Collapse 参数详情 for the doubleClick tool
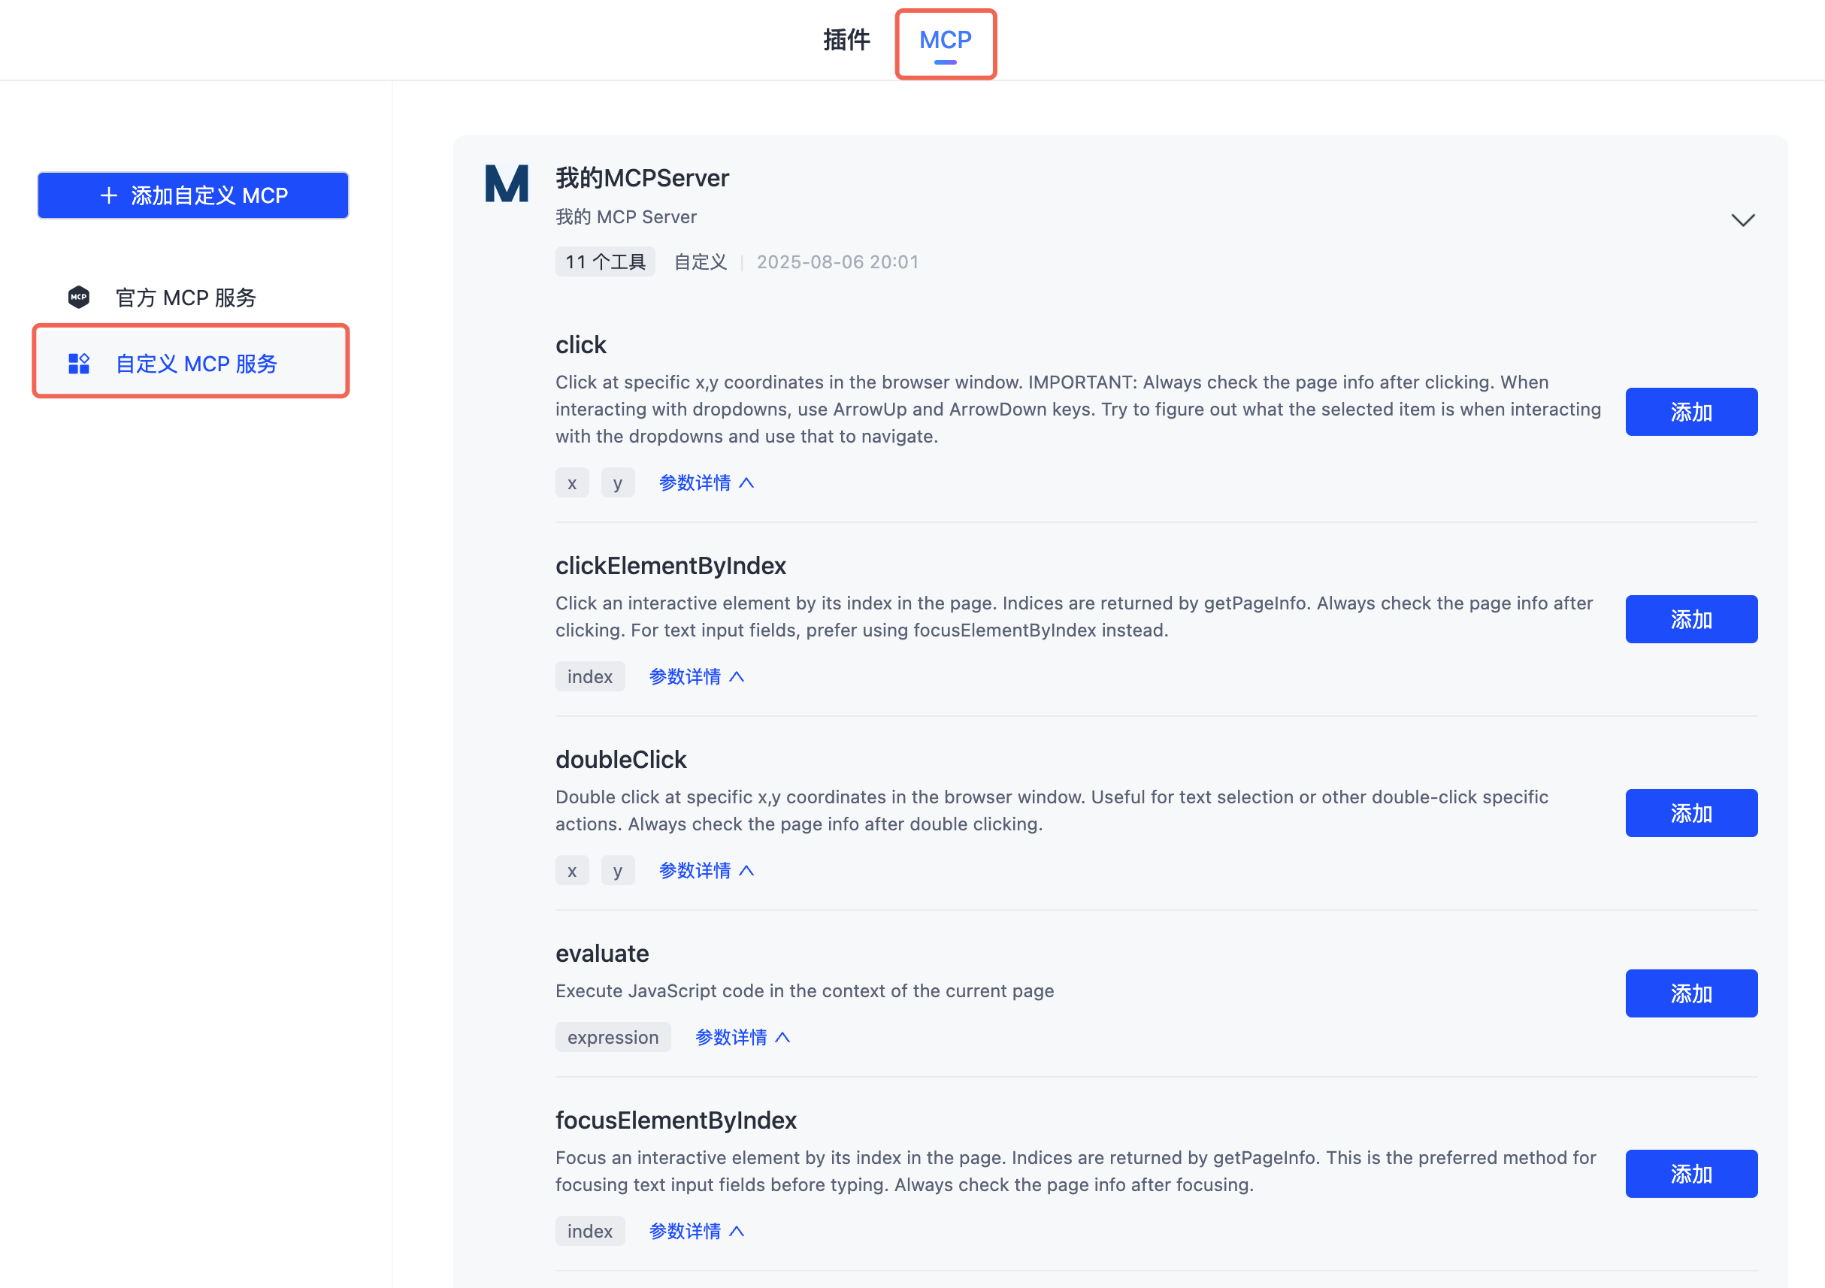Viewport: 1825px width, 1288px height. click(706, 871)
